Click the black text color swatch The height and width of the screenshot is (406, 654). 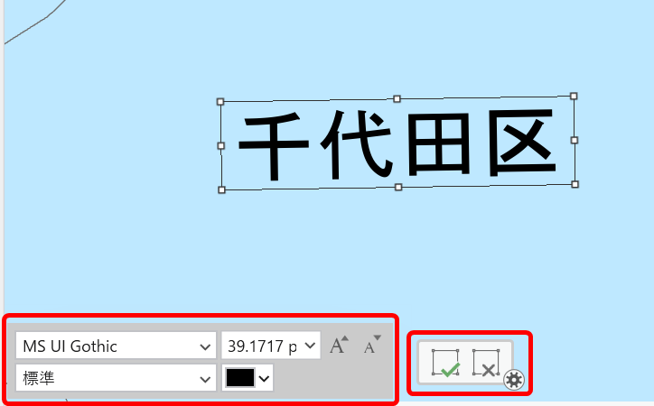point(240,378)
